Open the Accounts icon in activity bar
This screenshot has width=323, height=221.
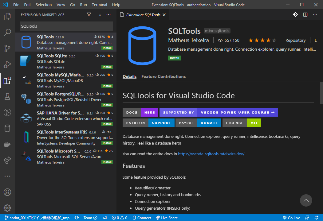point(7,192)
